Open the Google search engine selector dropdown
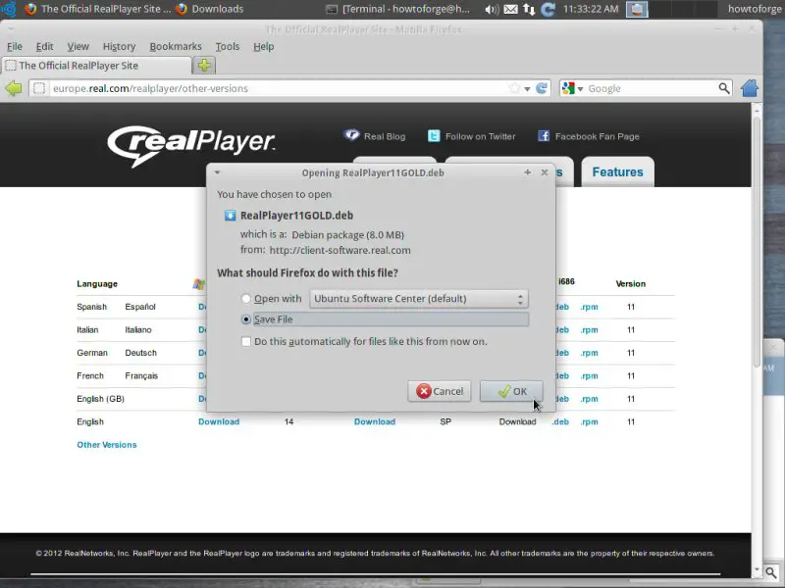The height and width of the screenshot is (588, 785). [x=580, y=89]
